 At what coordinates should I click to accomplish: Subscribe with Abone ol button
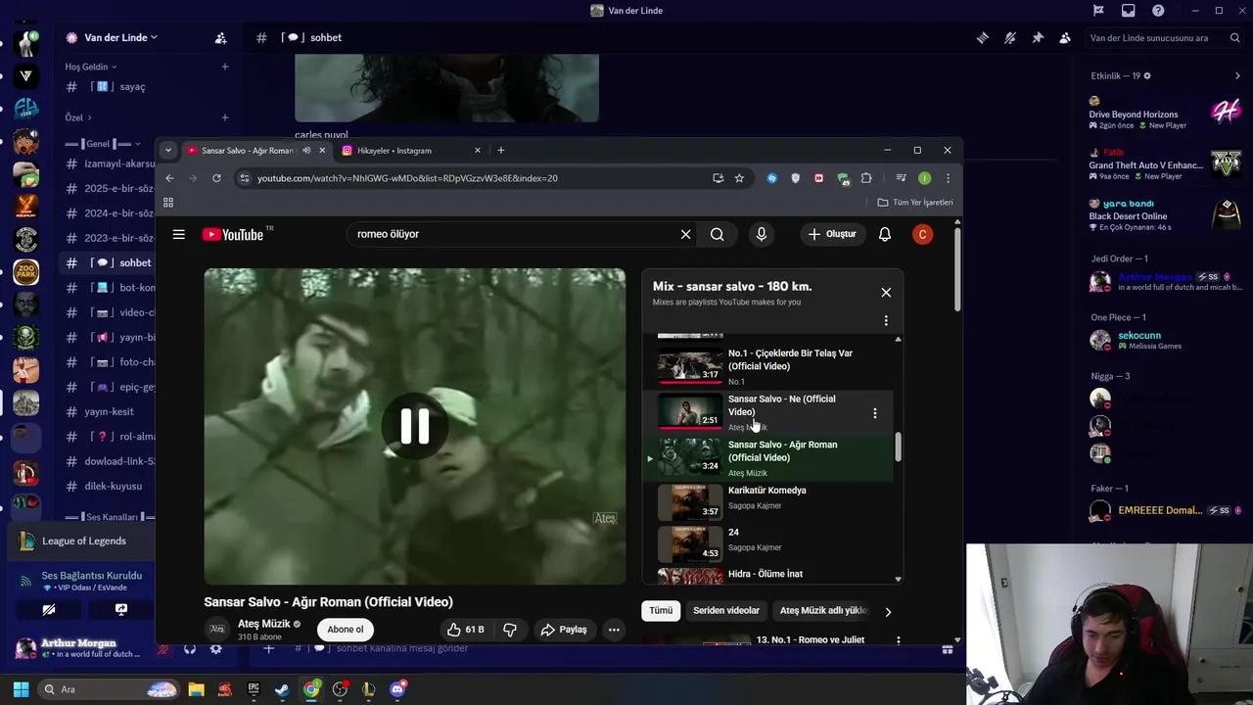click(345, 630)
